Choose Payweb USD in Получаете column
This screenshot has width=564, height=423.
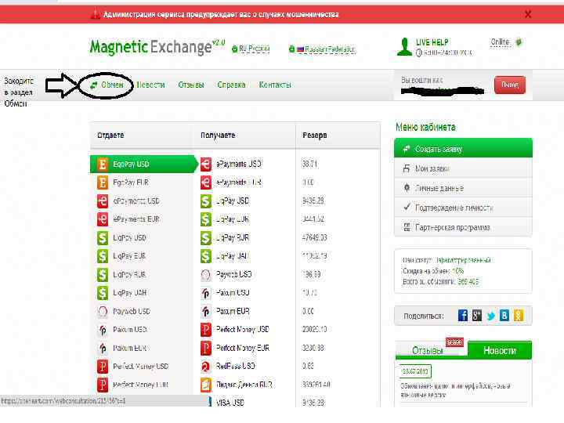click(226, 274)
